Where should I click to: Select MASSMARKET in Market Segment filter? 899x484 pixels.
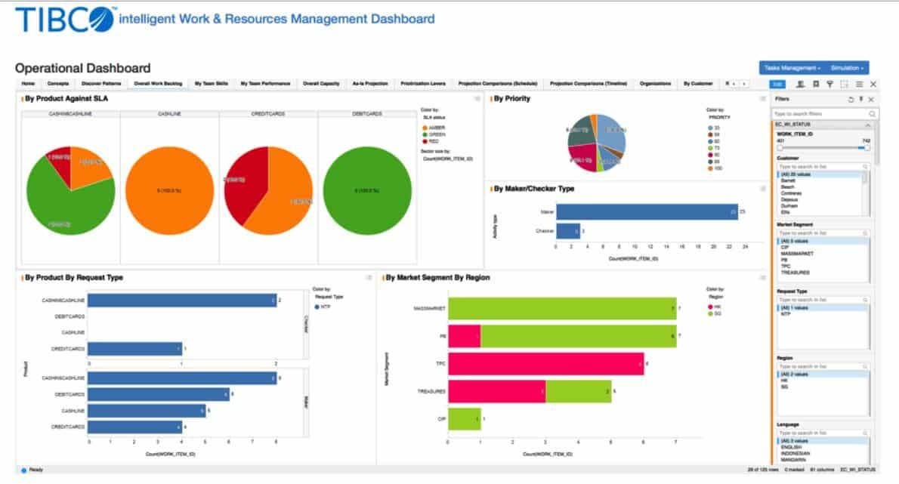click(x=797, y=254)
